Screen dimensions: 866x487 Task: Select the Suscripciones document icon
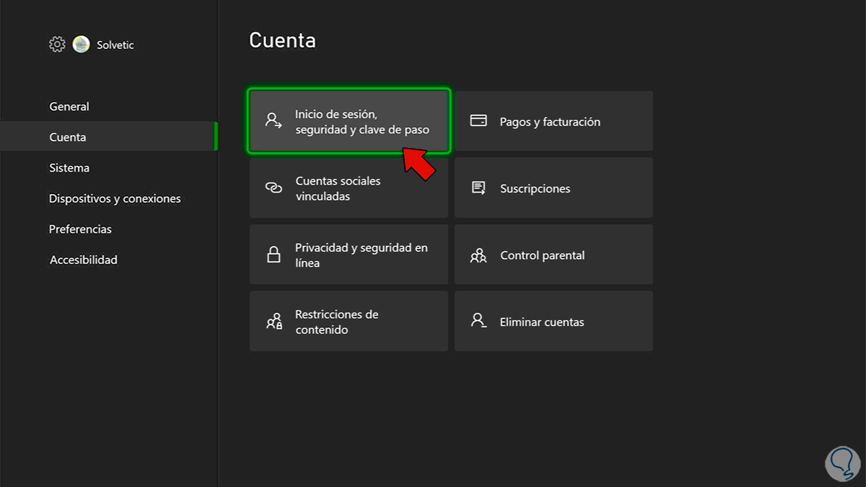click(478, 187)
